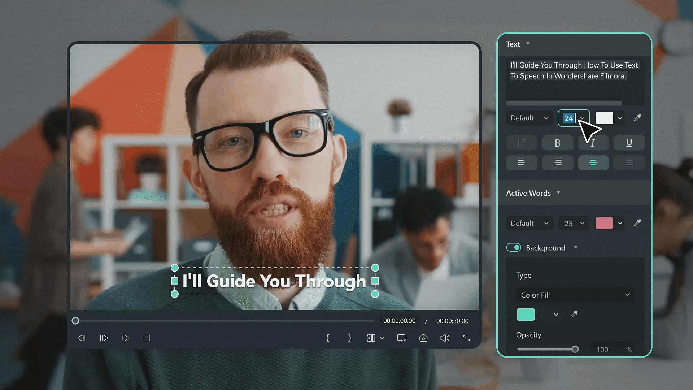Click the pink Active Words color swatch
The height and width of the screenshot is (390, 693).
(604, 223)
